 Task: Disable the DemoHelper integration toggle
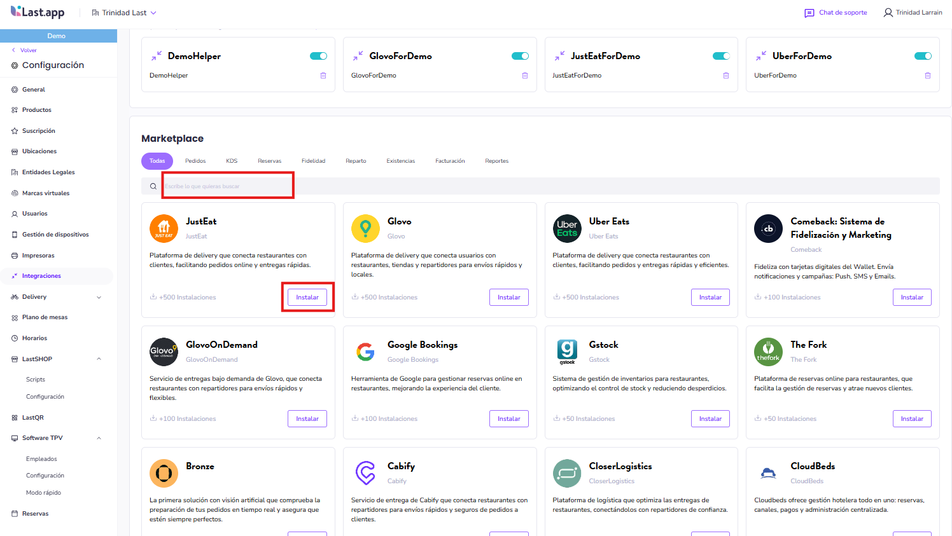[x=318, y=56]
